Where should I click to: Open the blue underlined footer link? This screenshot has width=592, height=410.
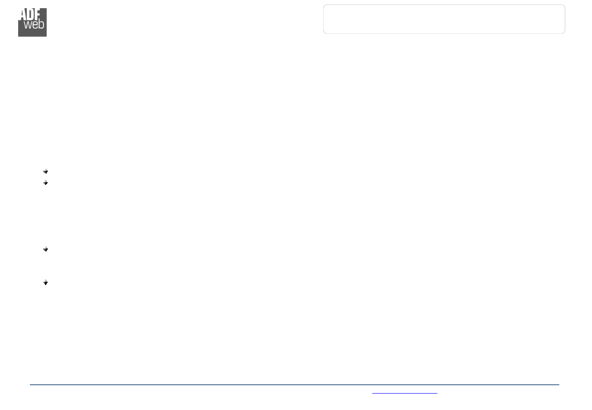tap(404, 393)
